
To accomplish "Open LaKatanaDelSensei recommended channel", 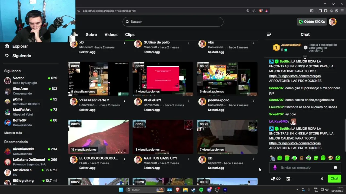I will [31, 162].
